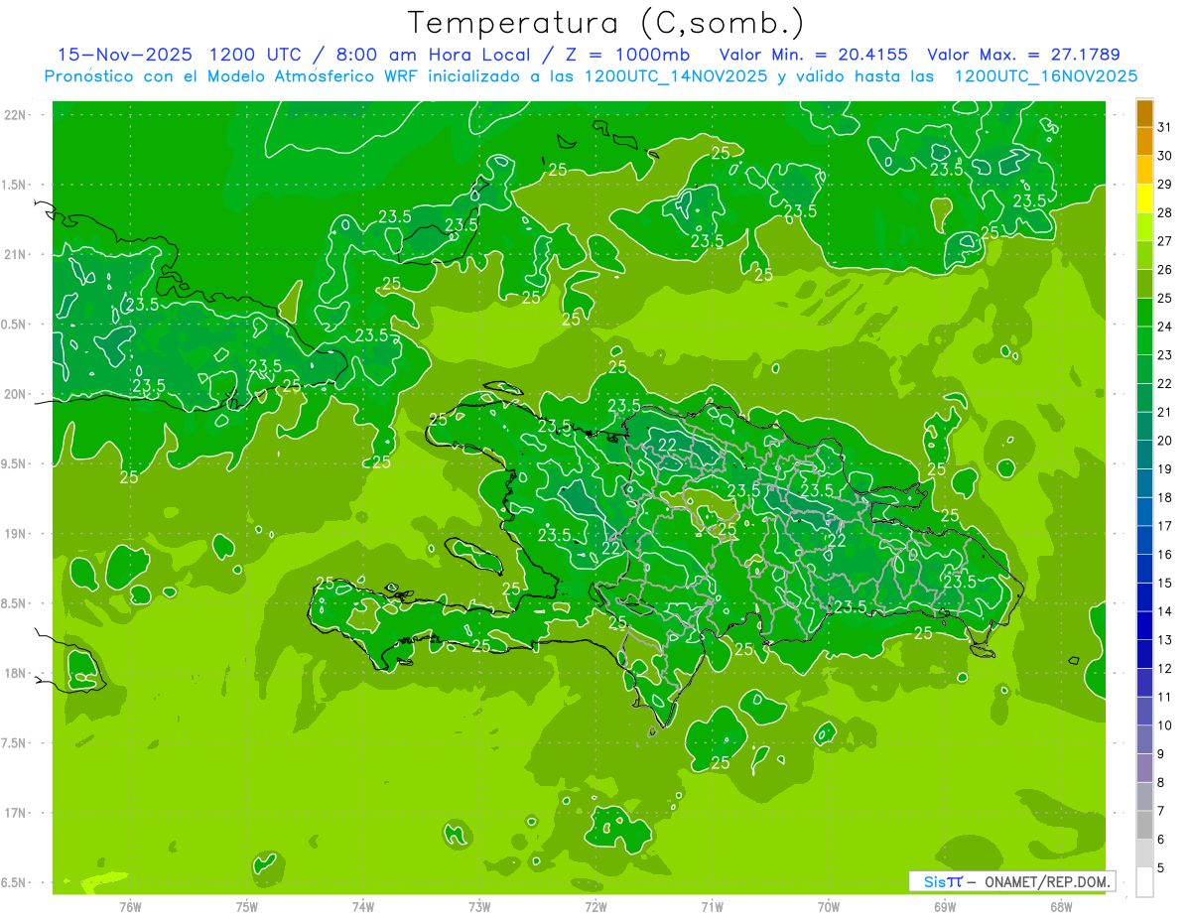This screenshot has height=920, width=1191.
Task: Click longitude axis label "68W"
Action: (x=1060, y=907)
